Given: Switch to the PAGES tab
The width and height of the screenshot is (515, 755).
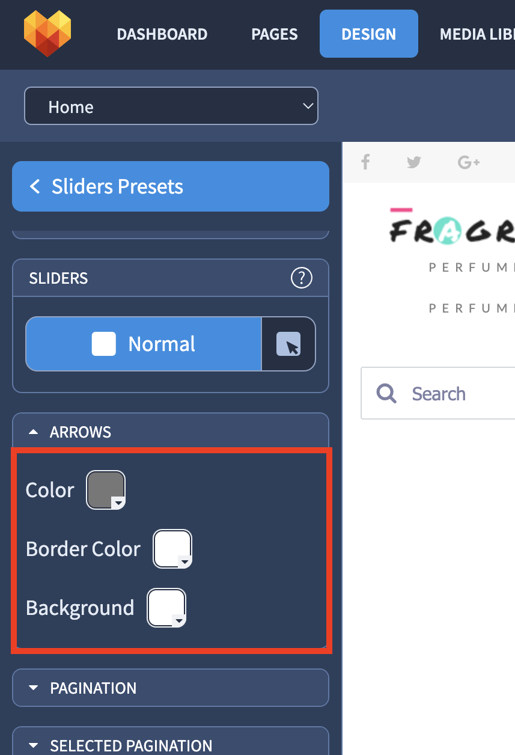Looking at the screenshot, I should coord(275,34).
